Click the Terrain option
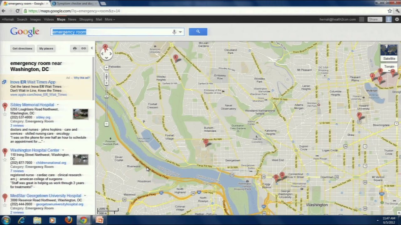 click(389, 67)
